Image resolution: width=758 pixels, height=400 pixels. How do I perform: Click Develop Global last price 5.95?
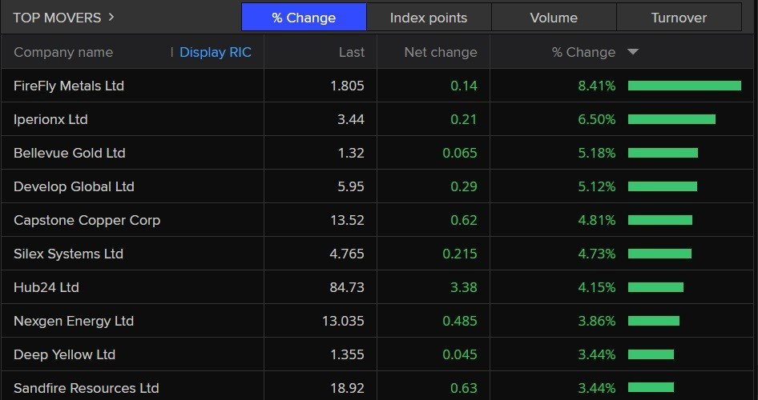point(350,186)
